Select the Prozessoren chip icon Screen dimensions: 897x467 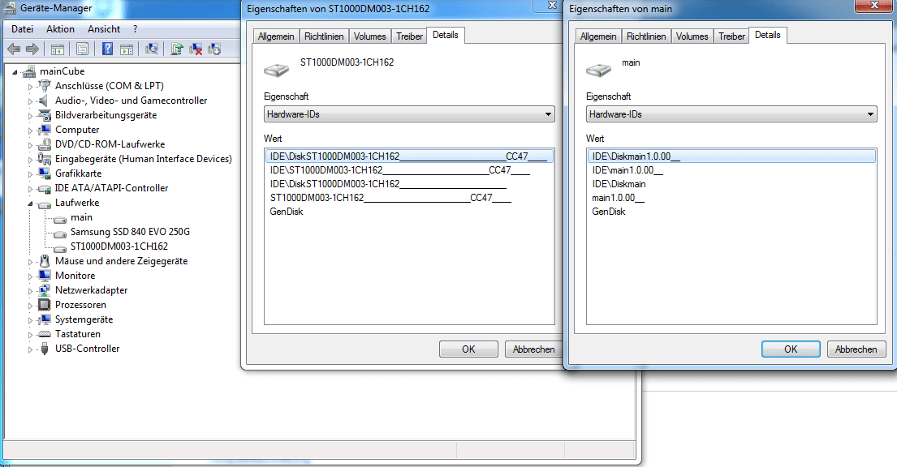pos(44,305)
